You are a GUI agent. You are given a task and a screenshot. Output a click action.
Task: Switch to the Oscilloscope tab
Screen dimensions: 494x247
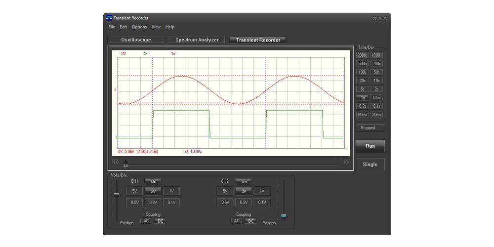click(136, 40)
